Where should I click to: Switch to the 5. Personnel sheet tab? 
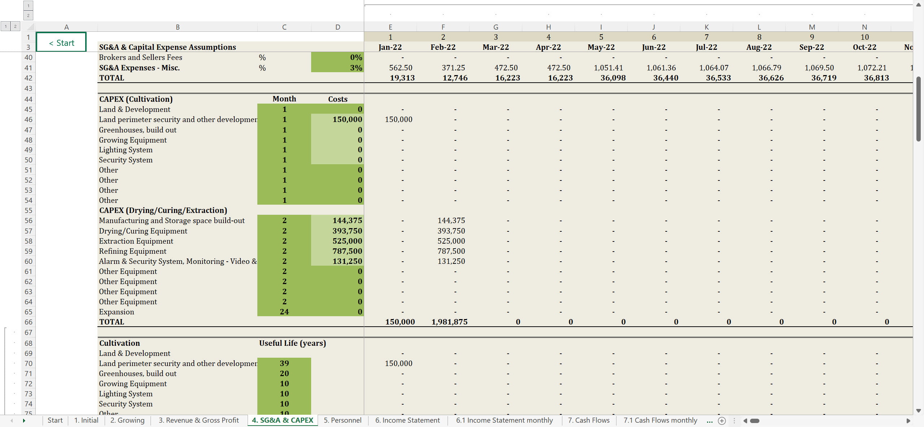click(342, 421)
